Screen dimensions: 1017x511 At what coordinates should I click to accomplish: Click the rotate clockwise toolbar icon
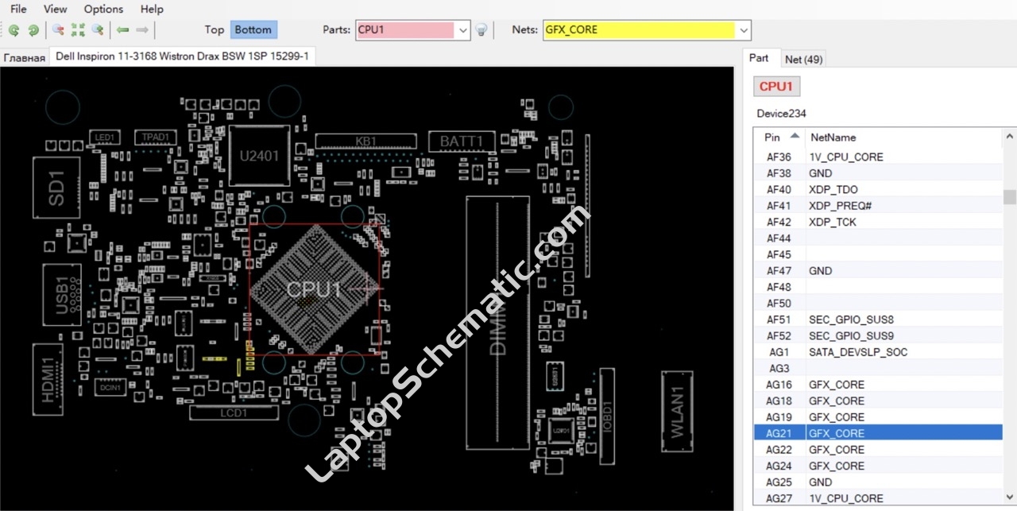point(33,30)
